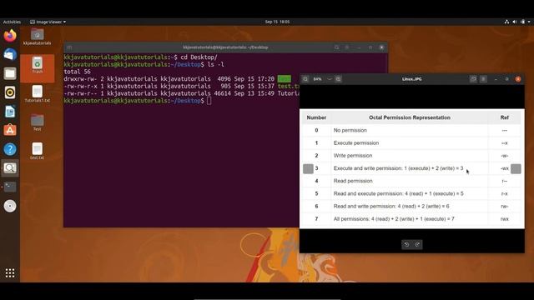Open the Help icon in the dock
Screen dimensions: 534x300
[x=10, y=149]
